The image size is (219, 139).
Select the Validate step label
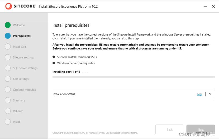coord(18,111)
